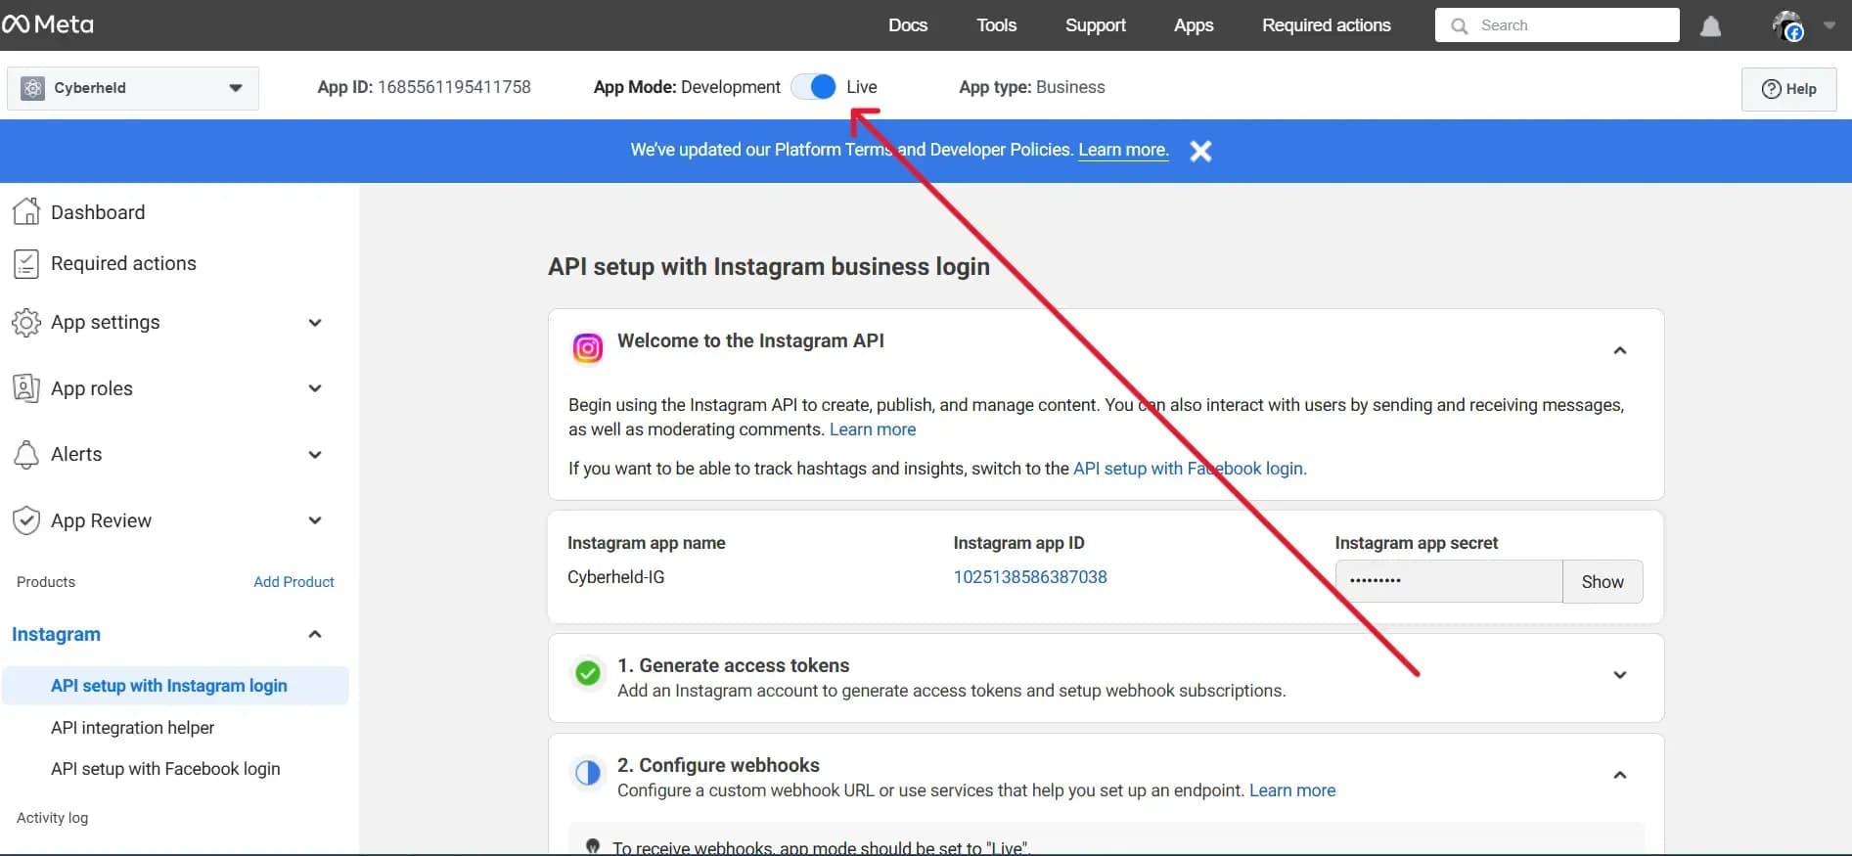The height and width of the screenshot is (856, 1852).
Task: Open the notifications bell
Action: (x=1710, y=26)
